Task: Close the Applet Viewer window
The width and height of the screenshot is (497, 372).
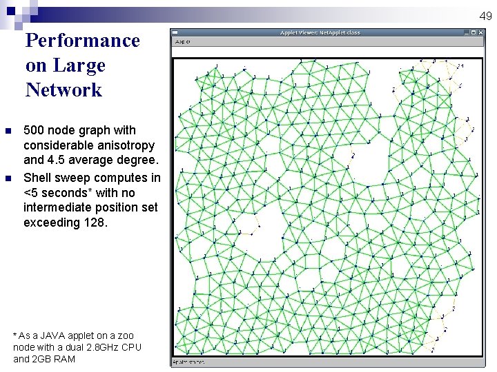Action: [481, 32]
